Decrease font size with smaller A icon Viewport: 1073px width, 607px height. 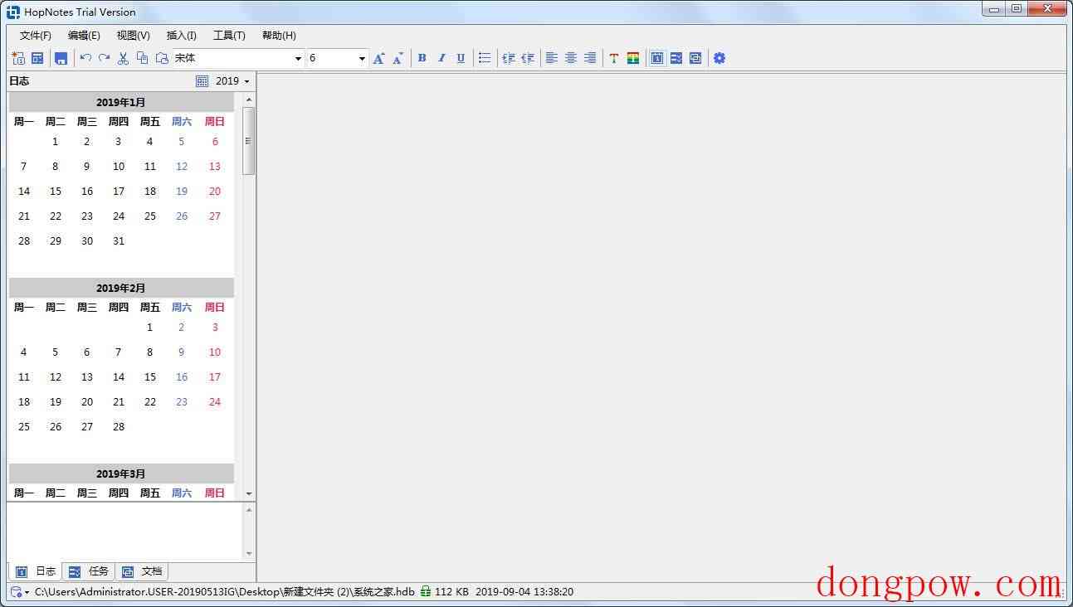tap(398, 58)
